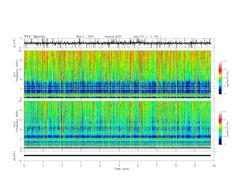Click the "-5" tick on ch.1 colorbar
241x186 pixels.
pyautogui.click(x=224, y=78)
